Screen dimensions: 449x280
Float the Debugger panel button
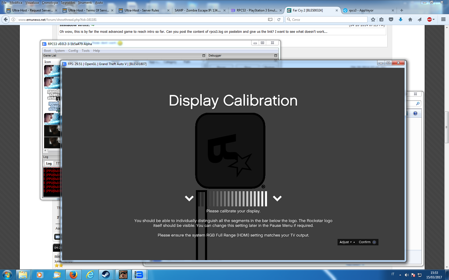pyautogui.click(x=276, y=55)
